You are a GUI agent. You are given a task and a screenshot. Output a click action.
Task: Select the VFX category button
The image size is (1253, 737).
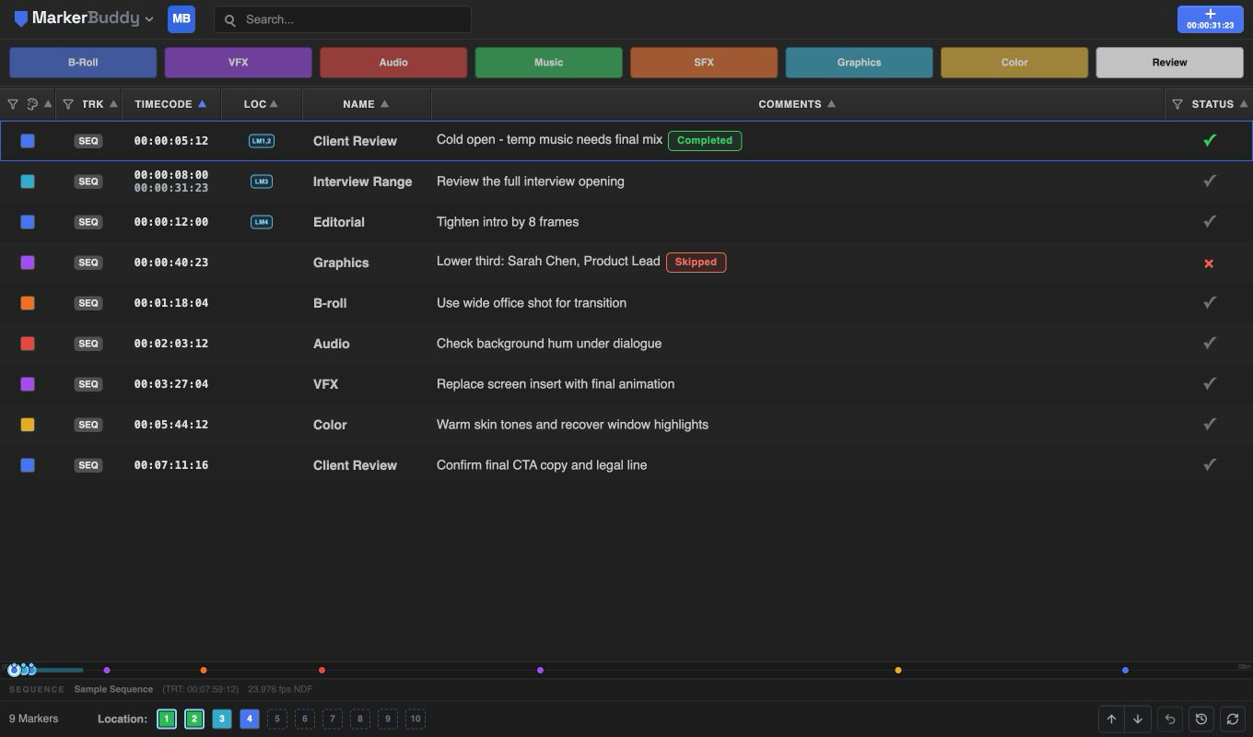(238, 63)
